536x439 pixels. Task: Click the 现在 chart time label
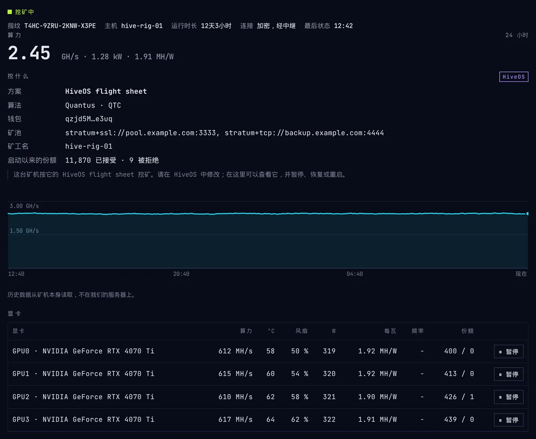pyautogui.click(x=521, y=274)
